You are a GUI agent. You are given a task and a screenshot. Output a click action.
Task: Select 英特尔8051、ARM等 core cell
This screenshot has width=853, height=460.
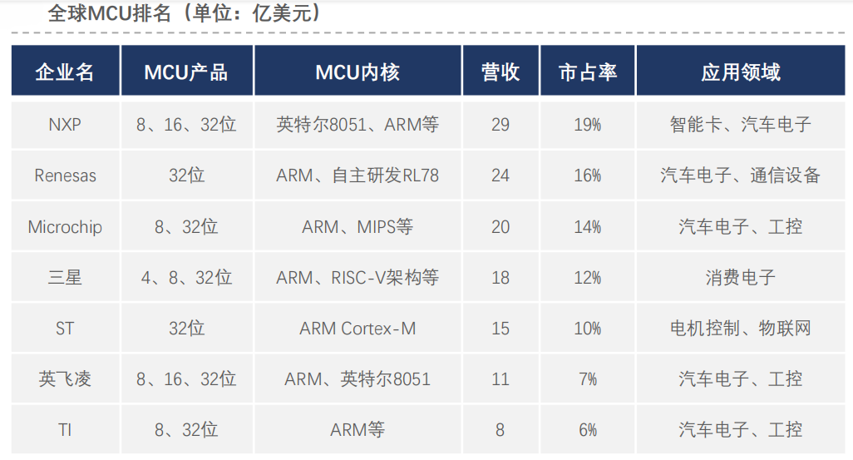(x=358, y=125)
